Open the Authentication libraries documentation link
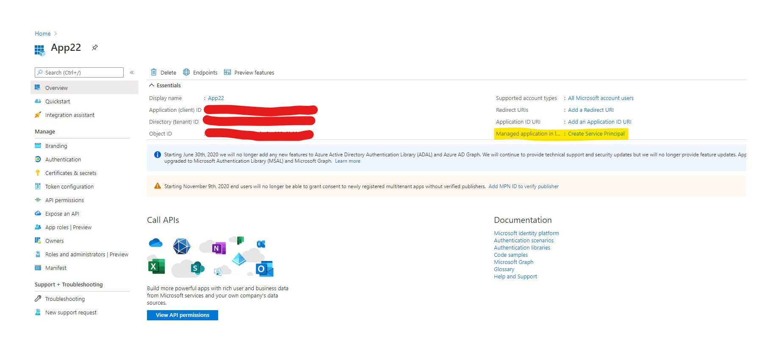This screenshot has height=347, width=776. (x=522, y=247)
